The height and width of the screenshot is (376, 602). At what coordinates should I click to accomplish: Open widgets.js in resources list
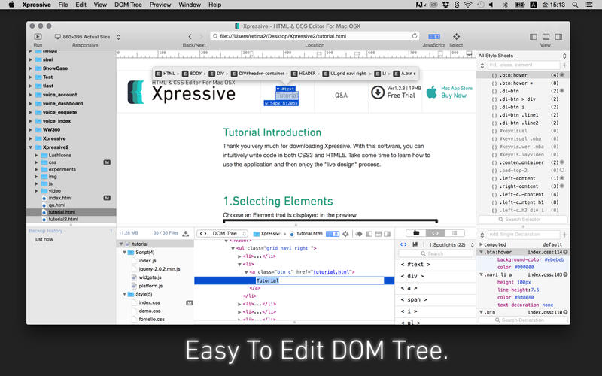(150, 277)
